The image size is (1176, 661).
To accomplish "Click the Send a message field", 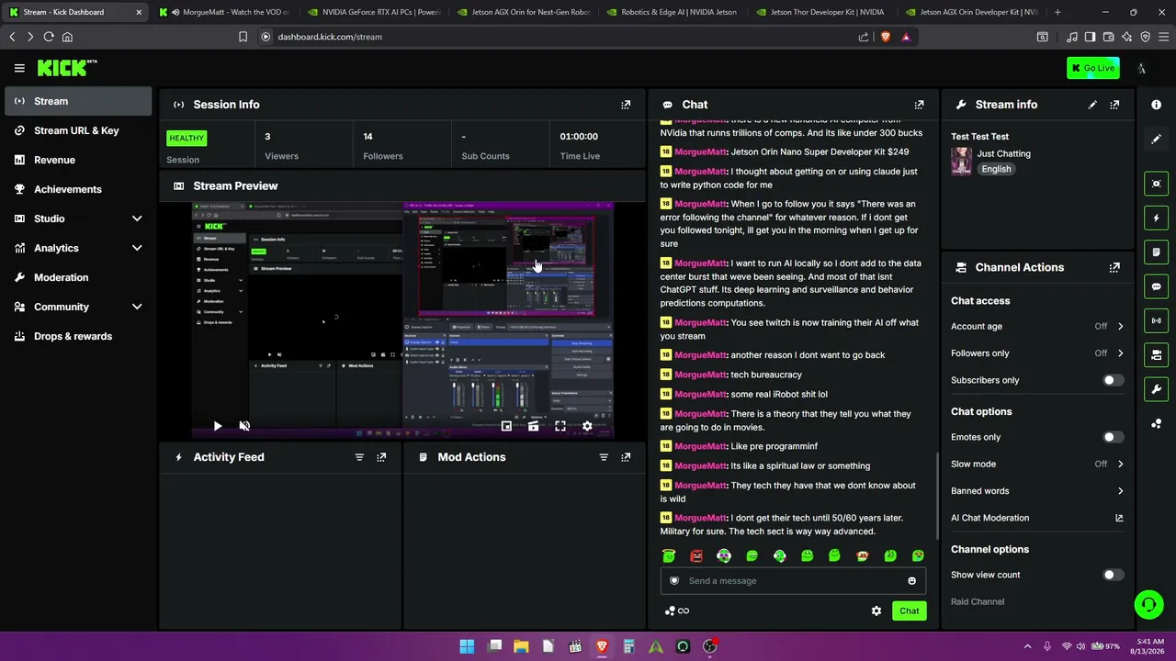I will 793,581.
